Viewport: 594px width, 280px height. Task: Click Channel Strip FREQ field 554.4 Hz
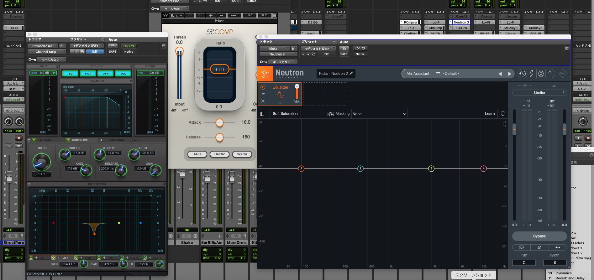point(69,264)
